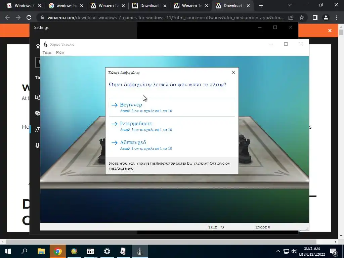This screenshot has height=258, width=344.
Task: Click the Chess Titans taskbar icon
Action: 140,251
